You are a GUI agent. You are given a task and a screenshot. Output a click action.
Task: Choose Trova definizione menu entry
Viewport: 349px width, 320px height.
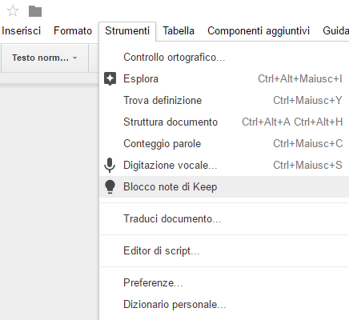click(224, 101)
